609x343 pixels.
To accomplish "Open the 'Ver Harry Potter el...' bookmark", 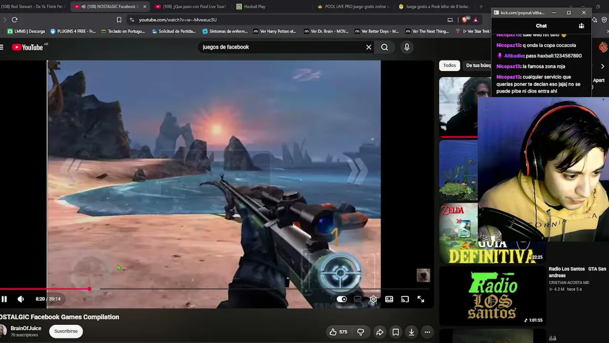I will (x=275, y=31).
